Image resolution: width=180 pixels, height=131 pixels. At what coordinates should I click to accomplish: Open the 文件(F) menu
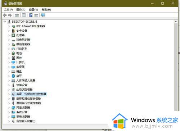click(x=8, y=10)
